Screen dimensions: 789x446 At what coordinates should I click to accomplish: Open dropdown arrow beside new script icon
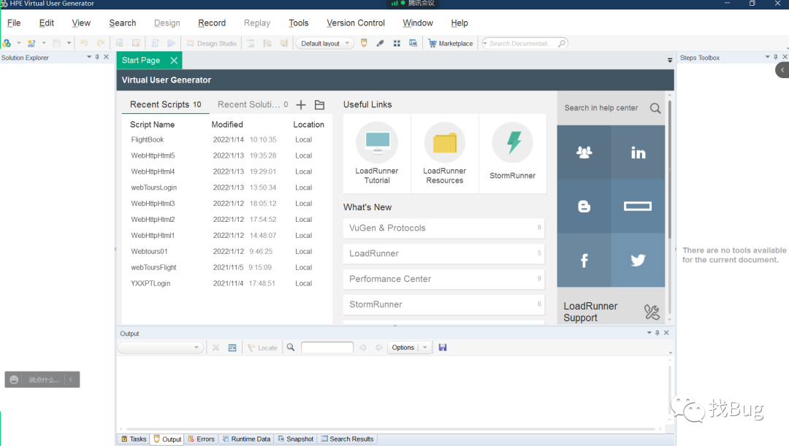pyautogui.click(x=18, y=43)
